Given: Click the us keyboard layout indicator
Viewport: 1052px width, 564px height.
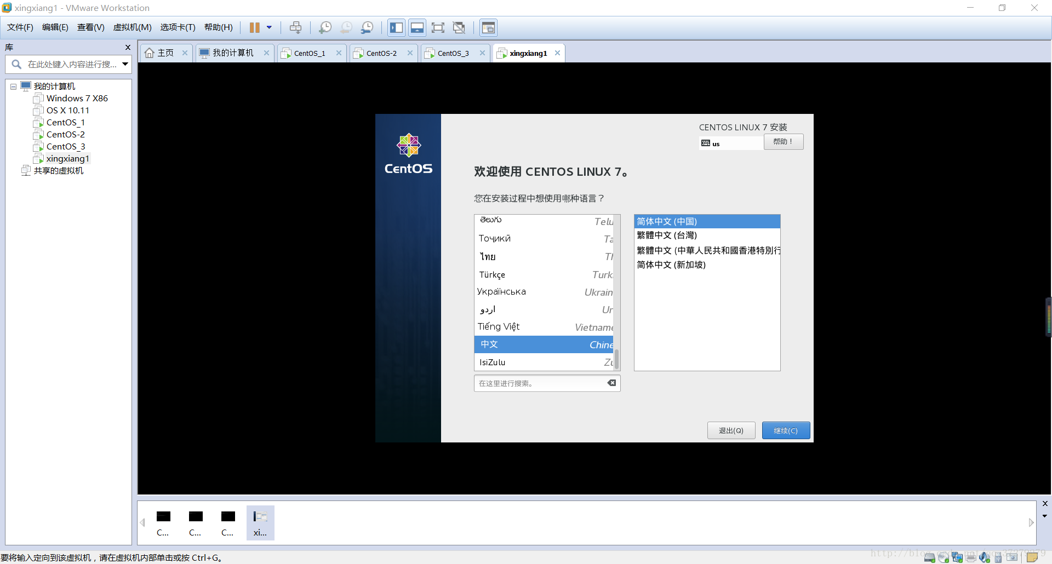Looking at the screenshot, I should (x=731, y=143).
